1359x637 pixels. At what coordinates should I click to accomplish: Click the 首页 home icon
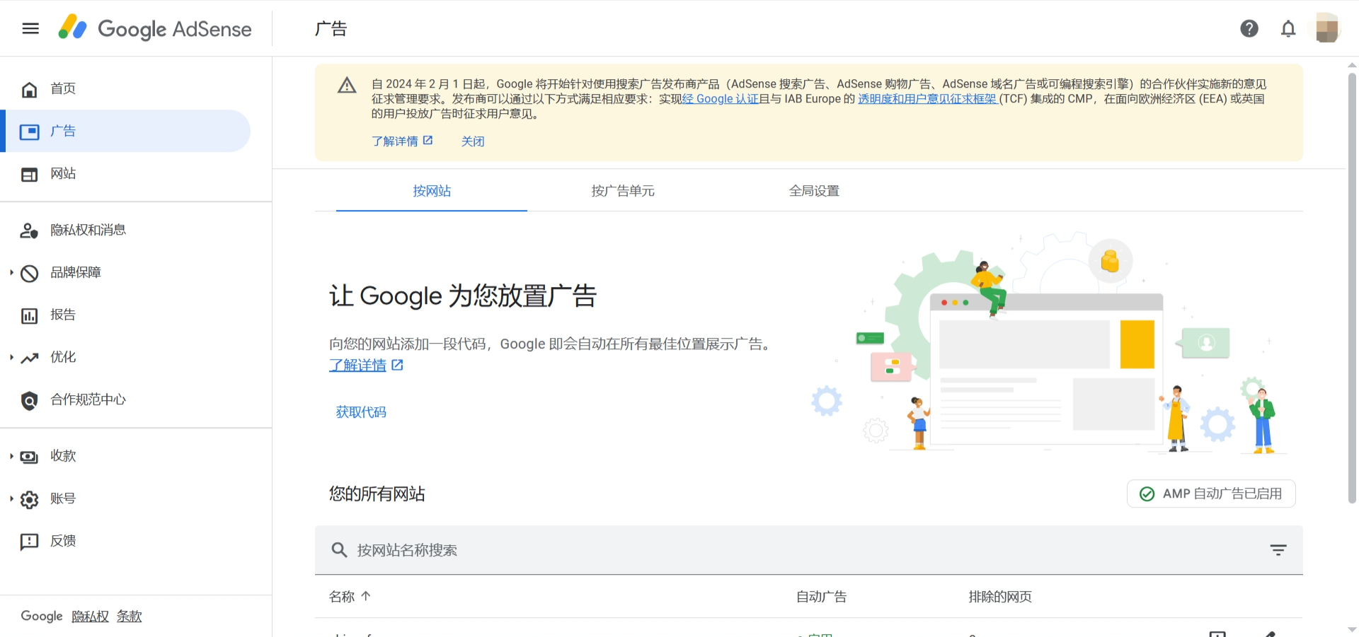(x=29, y=89)
